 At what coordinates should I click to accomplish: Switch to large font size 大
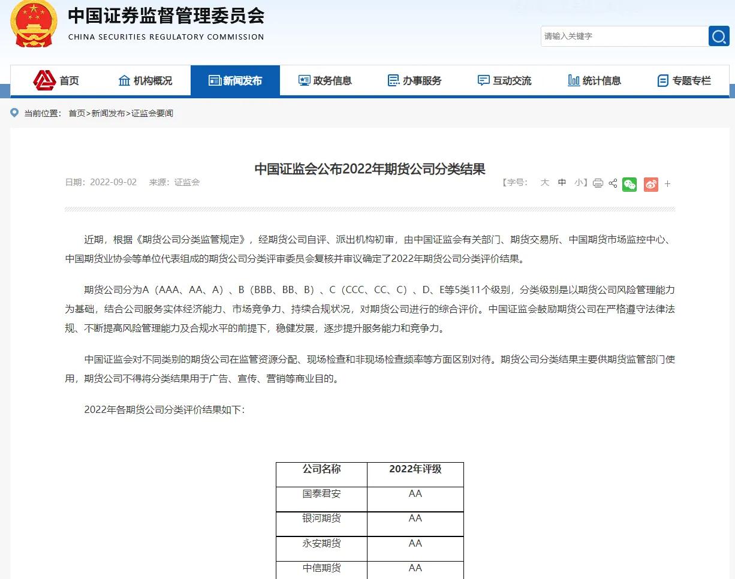544,183
